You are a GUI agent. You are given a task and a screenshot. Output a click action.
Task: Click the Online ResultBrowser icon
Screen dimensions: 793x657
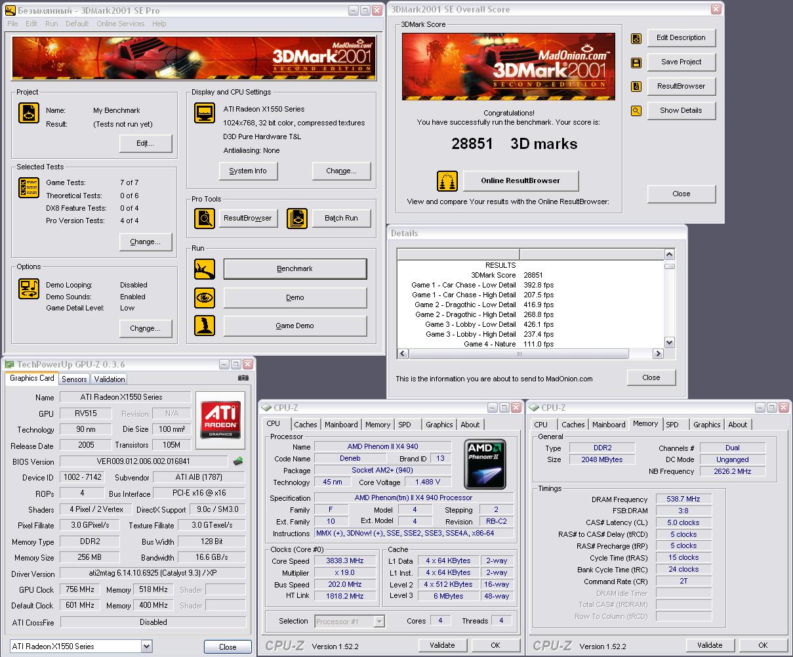coord(447,181)
